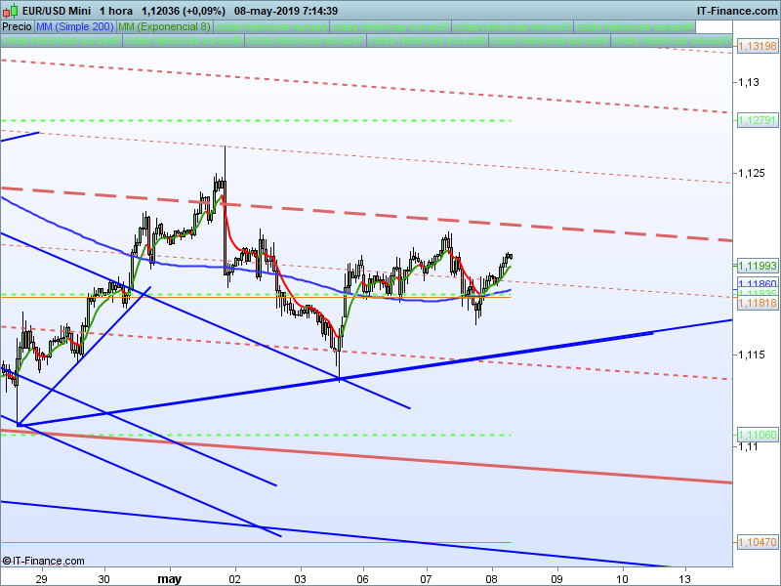Open the IT-Finance.com link at top right
This screenshot has width=781, height=586.
point(737,11)
